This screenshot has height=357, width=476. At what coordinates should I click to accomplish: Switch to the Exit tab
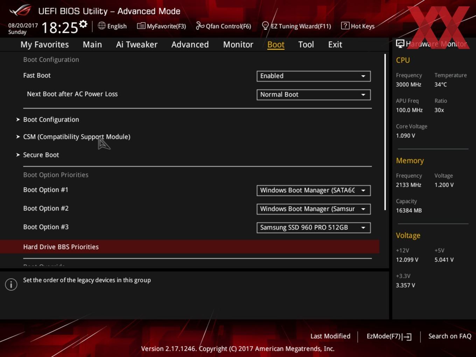(335, 44)
